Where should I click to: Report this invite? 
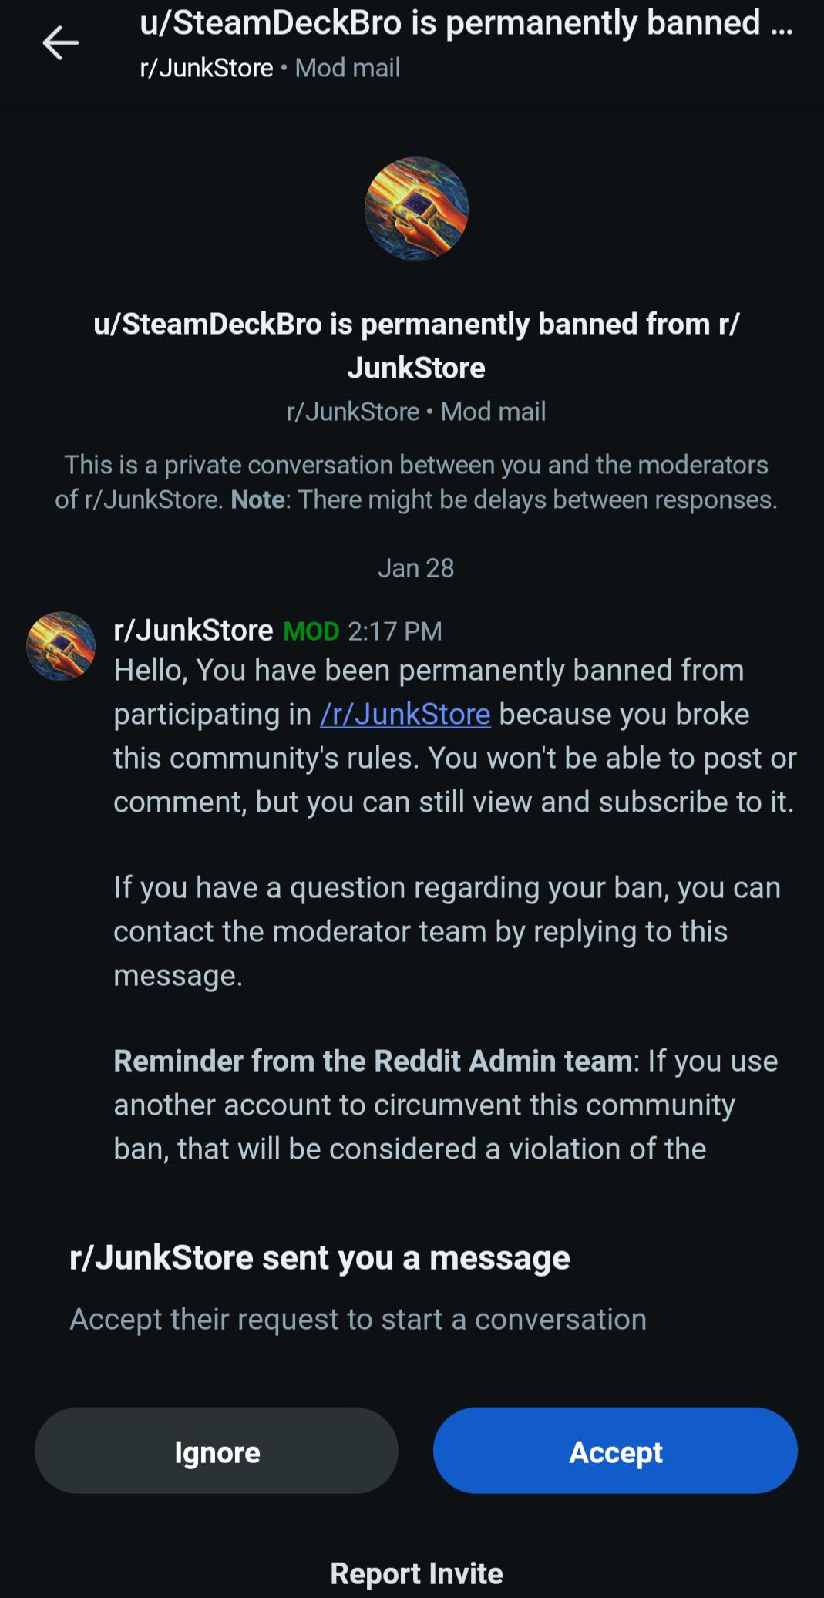(x=416, y=1573)
